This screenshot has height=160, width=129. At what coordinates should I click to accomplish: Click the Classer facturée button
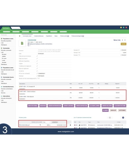[120, 106]
